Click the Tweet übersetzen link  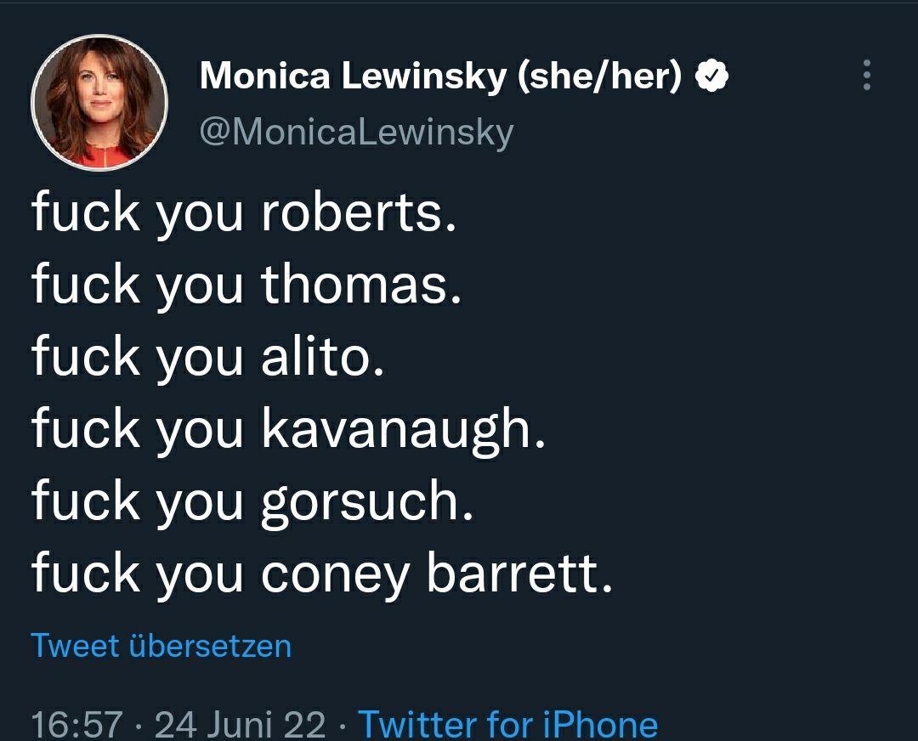click(161, 646)
